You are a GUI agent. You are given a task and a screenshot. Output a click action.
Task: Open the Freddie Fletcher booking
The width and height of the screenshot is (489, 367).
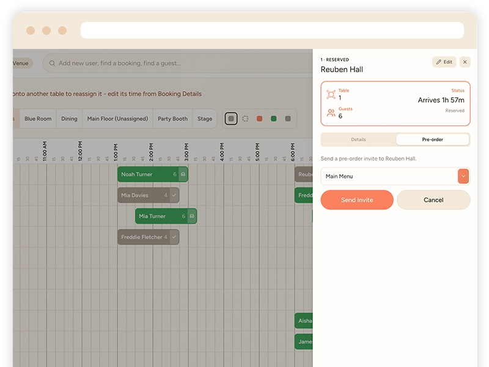pyautogui.click(x=148, y=237)
